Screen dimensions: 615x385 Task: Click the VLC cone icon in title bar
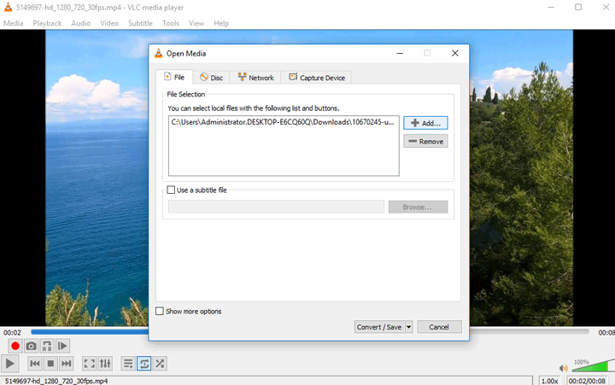coord(8,7)
